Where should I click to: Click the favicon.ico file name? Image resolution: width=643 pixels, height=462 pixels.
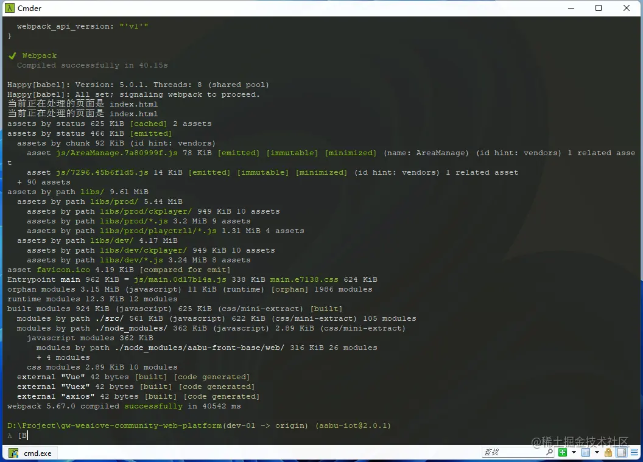pos(63,270)
